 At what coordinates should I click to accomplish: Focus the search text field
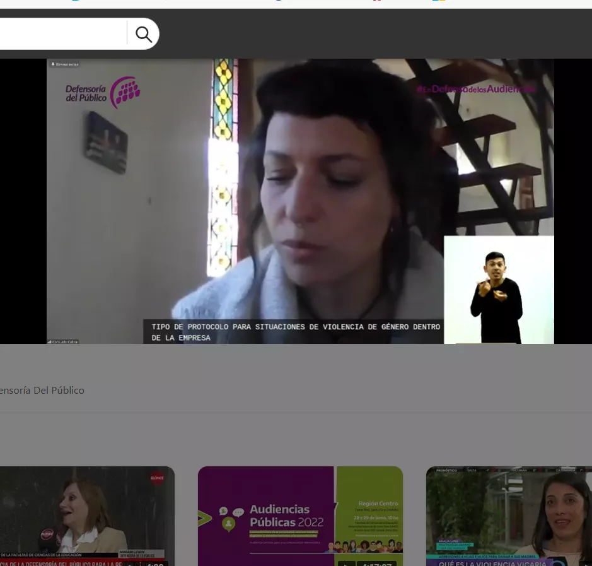coord(63,33)
